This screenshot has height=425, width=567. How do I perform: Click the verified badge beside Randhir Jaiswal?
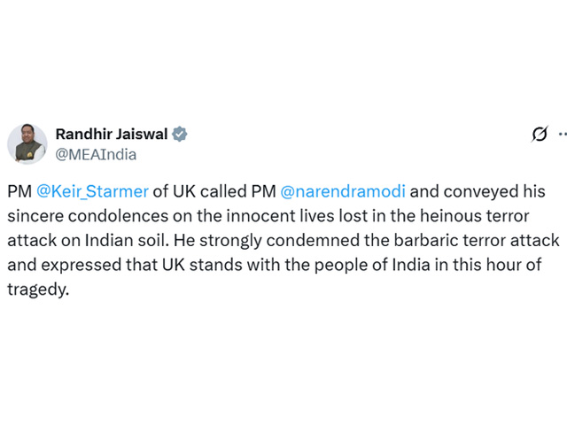(179, 134)
